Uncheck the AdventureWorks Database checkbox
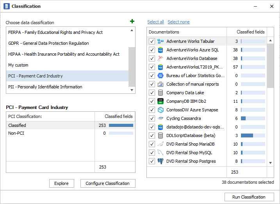This screenshot has width=280, height=204. pos(152,58)
